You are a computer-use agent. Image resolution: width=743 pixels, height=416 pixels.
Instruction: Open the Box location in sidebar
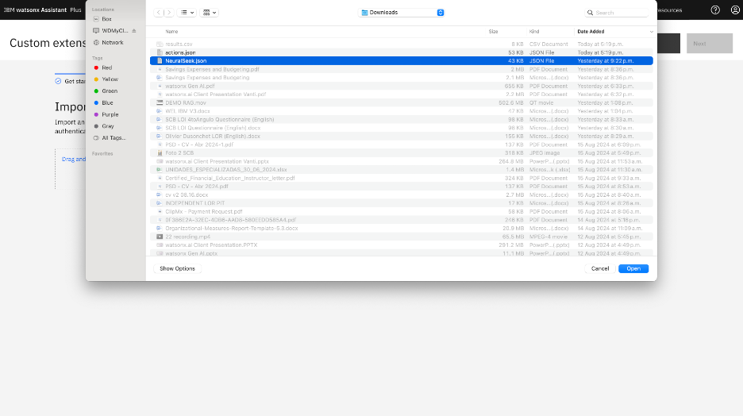pyautogui.click(x=106, y=19)
